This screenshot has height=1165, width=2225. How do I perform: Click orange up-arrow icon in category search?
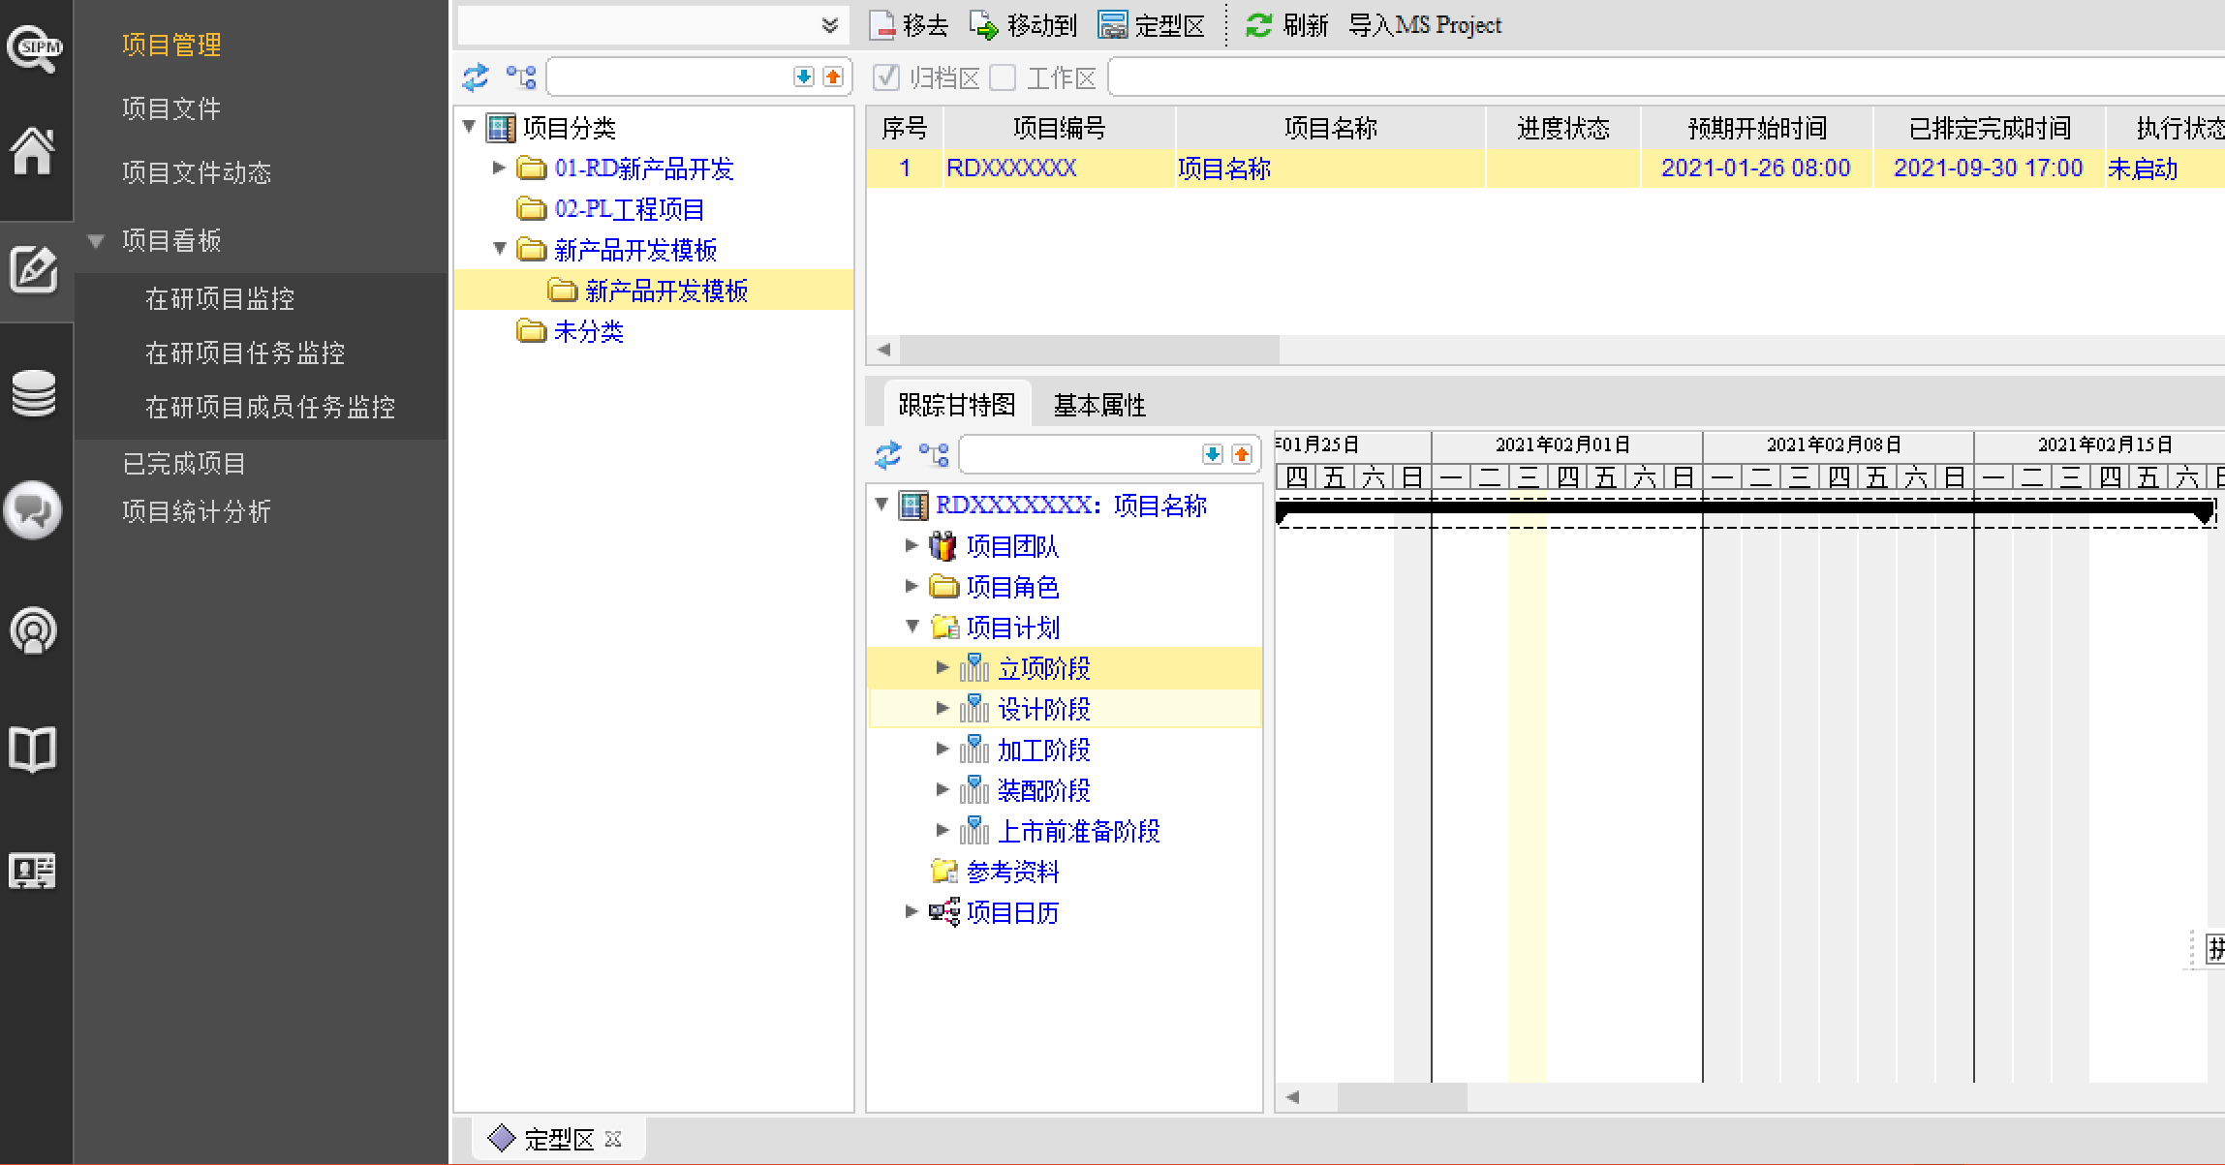click(833, 77)
